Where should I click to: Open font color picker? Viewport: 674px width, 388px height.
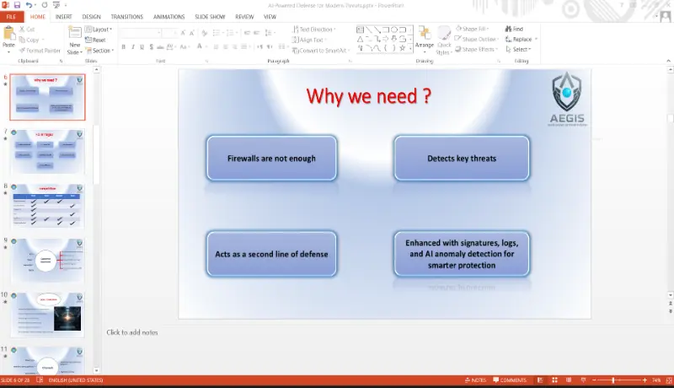click(201, 46)
